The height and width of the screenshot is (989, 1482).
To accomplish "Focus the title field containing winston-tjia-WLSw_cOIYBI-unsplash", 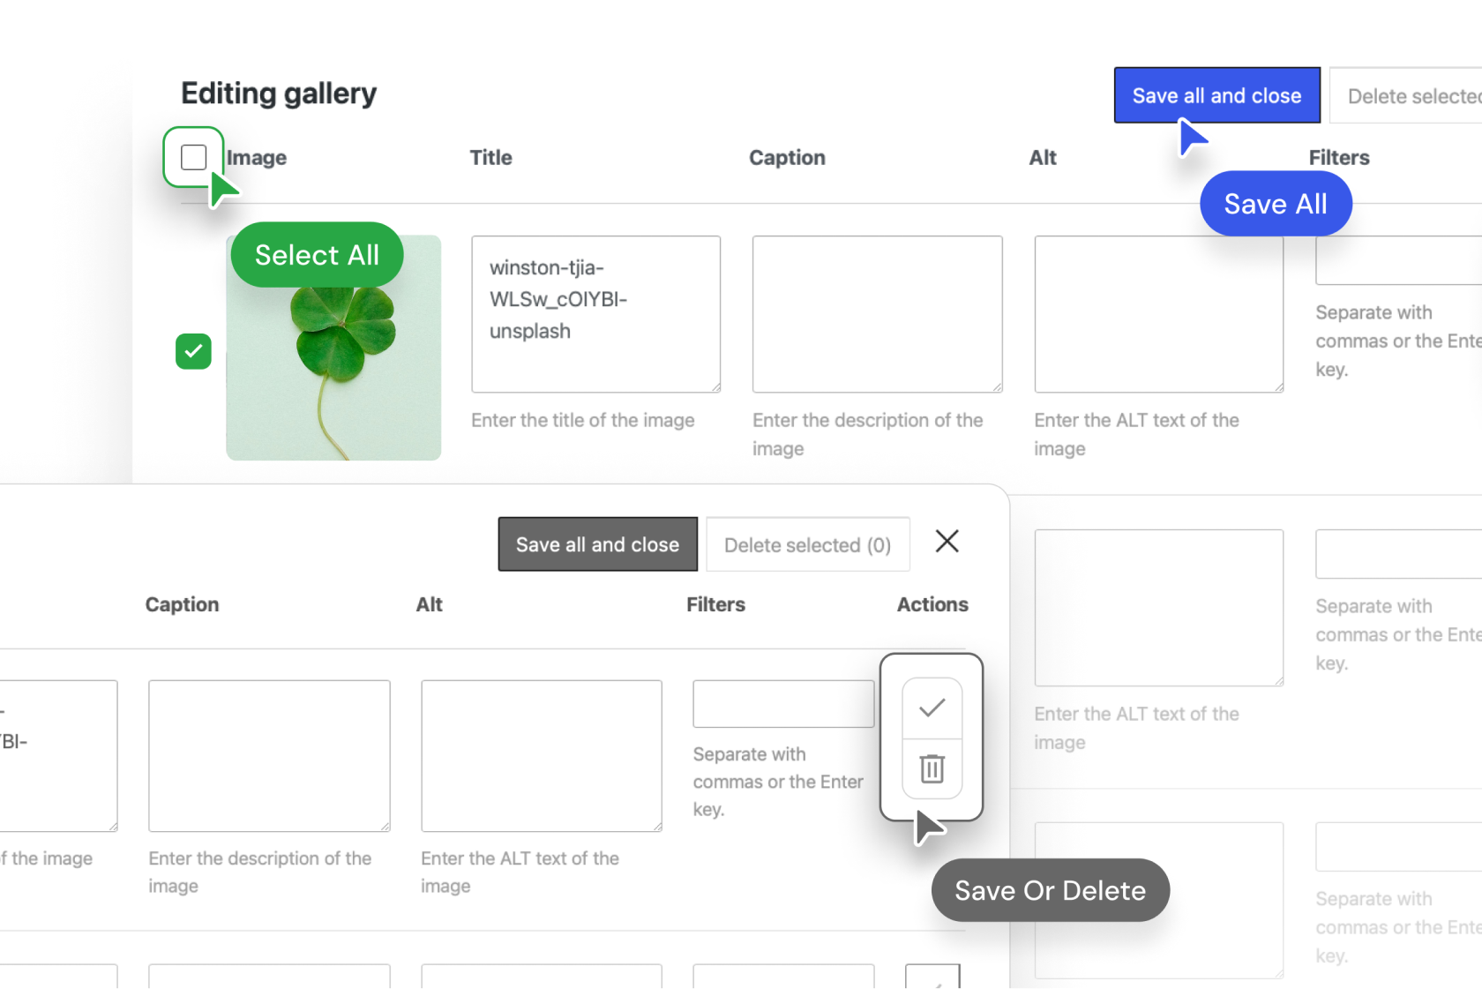I will point(595,313).
